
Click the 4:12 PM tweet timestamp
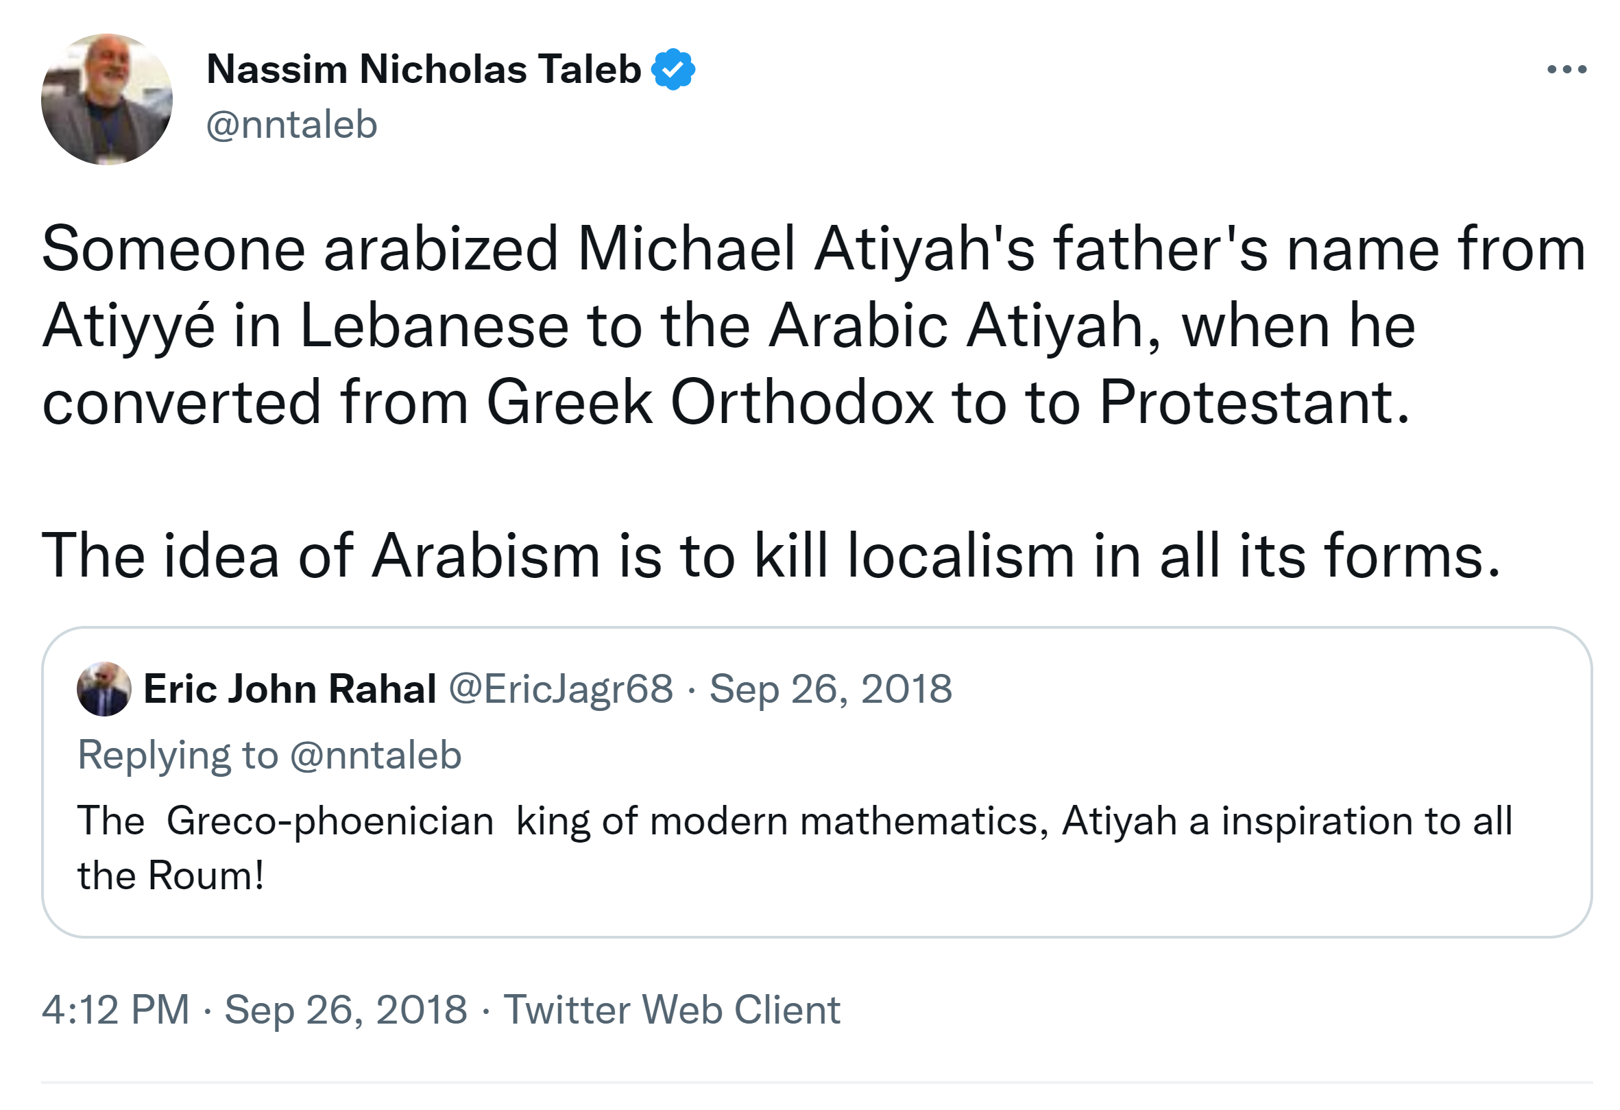click(116, 1009)
